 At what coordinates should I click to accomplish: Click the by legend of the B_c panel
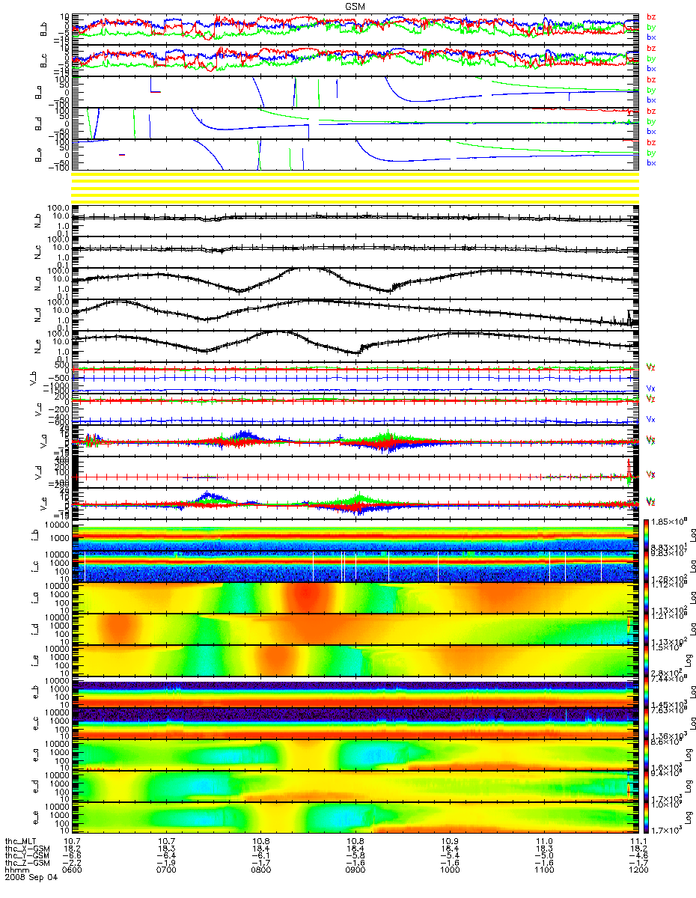[651, 58]
